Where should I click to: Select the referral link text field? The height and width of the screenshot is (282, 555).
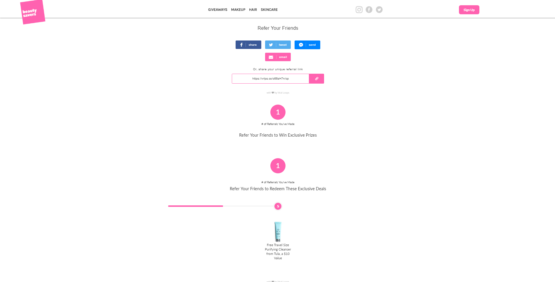270,79
